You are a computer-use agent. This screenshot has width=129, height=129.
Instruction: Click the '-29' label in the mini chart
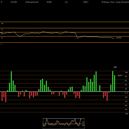(83, 125)
